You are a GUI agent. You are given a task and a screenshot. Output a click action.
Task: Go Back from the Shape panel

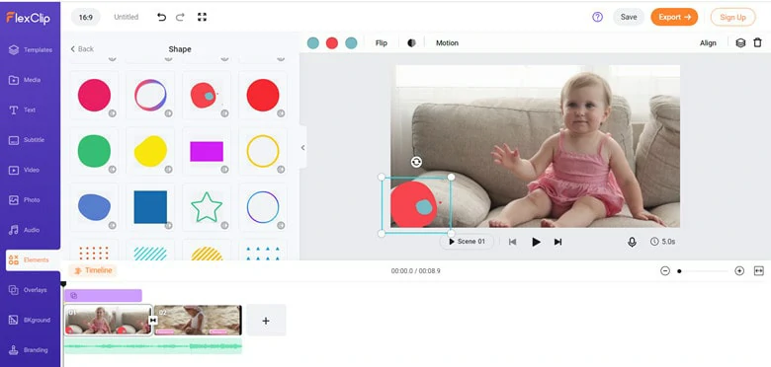coord(82,49)
